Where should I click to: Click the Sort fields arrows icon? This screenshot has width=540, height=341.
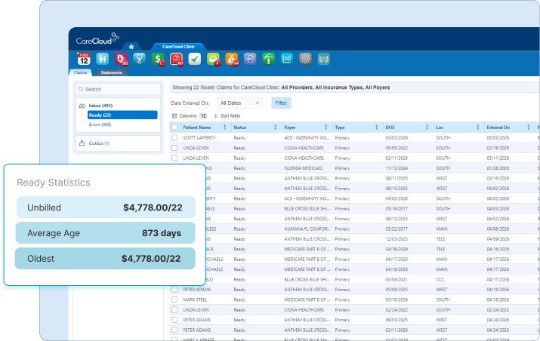(216, 116)
